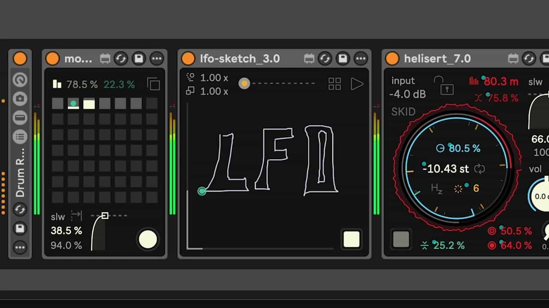This screenshot has width=549, height=308.
Task: Select the red 80.3 m value
Action: coord(501,81)
